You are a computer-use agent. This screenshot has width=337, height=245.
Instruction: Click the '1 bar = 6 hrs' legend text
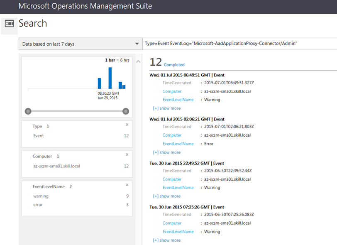117,60
